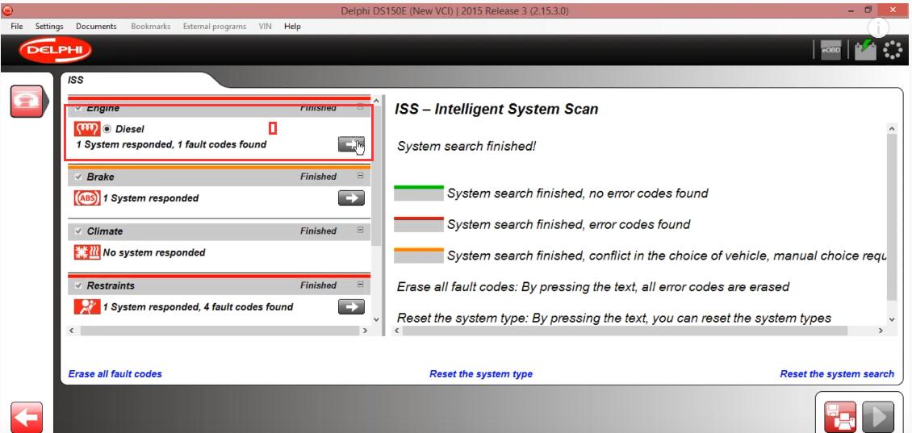Go back with the red arrow button
The image size is (912, 433).
coord(26,418)
